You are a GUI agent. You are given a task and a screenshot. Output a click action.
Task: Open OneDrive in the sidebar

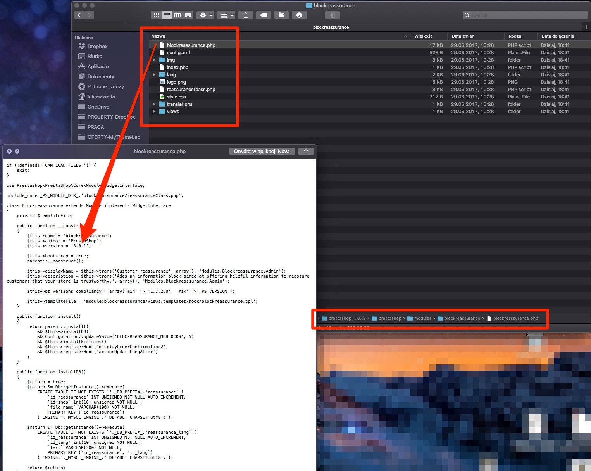tap(98, 107)
